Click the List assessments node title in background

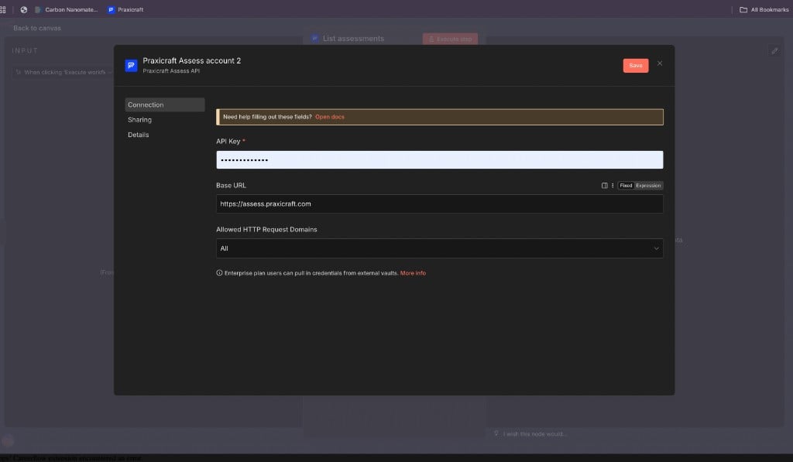[353, 39]
